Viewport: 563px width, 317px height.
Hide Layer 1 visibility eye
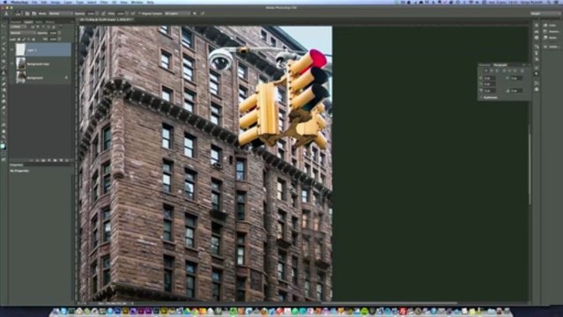[x=11, y=50]
